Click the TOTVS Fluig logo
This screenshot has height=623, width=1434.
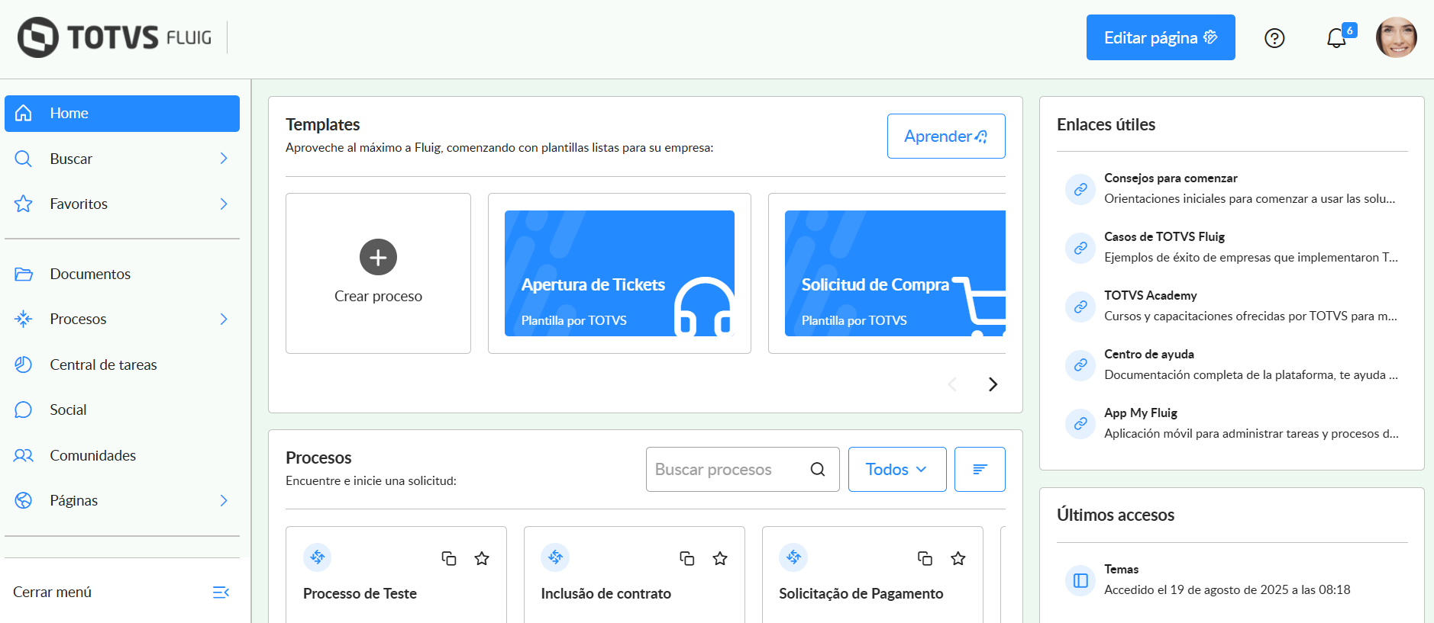pyautogui.click(x=115, y=37)
